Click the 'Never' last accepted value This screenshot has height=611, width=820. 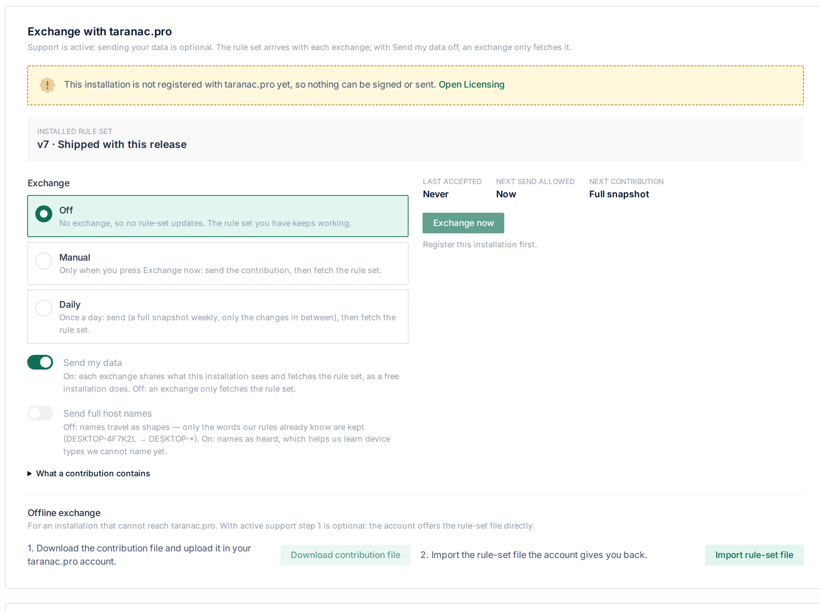point(435,194)
